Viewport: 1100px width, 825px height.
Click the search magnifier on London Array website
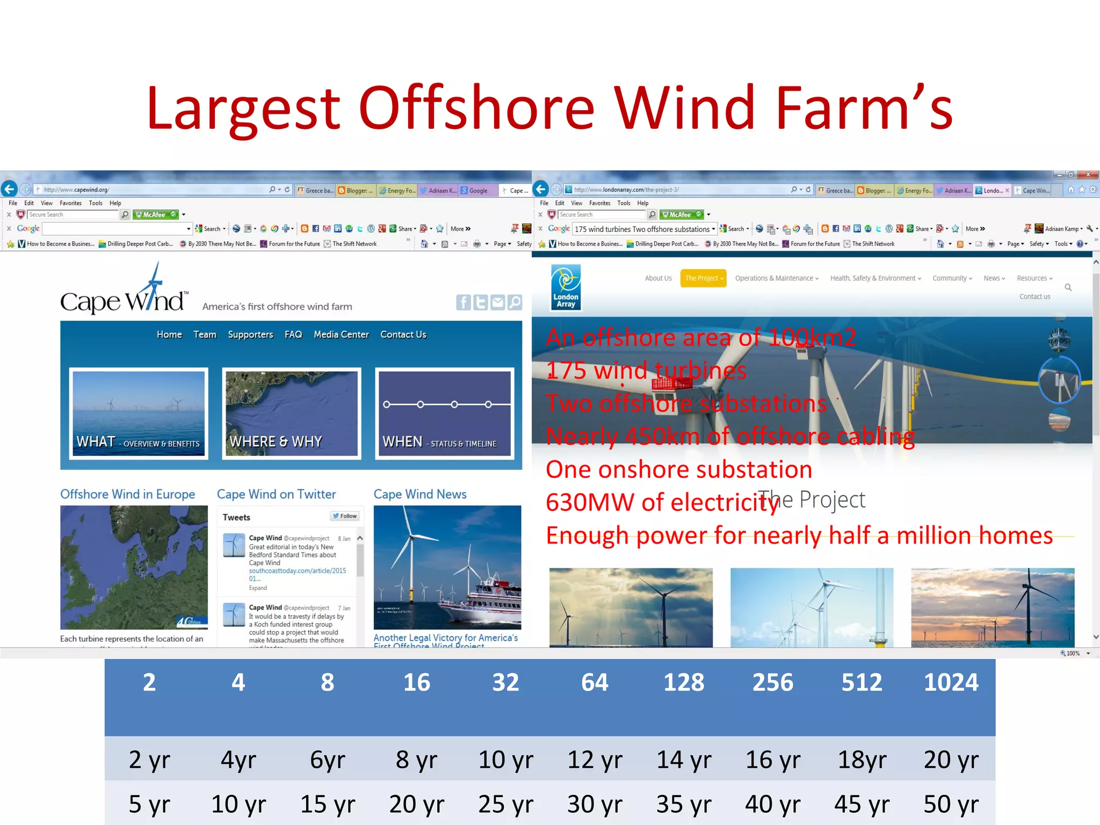point(1068,287)
